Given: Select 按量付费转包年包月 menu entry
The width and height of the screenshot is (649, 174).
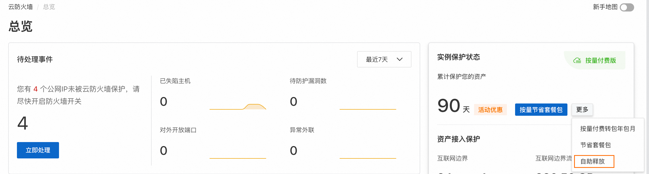Looking at the screenshot, I should [x=608, y=129].
